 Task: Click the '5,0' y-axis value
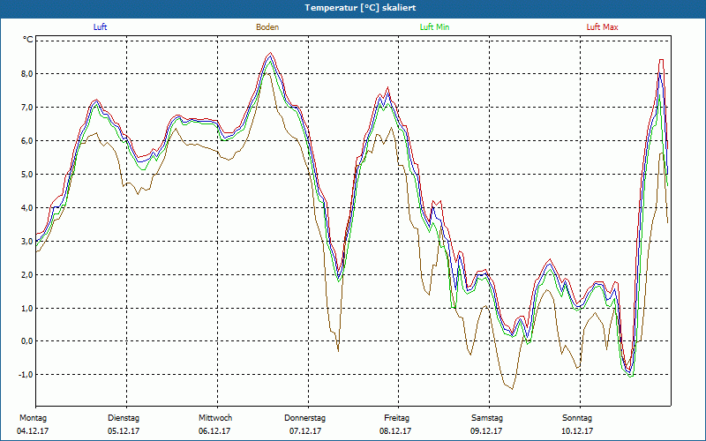(26, 174)
